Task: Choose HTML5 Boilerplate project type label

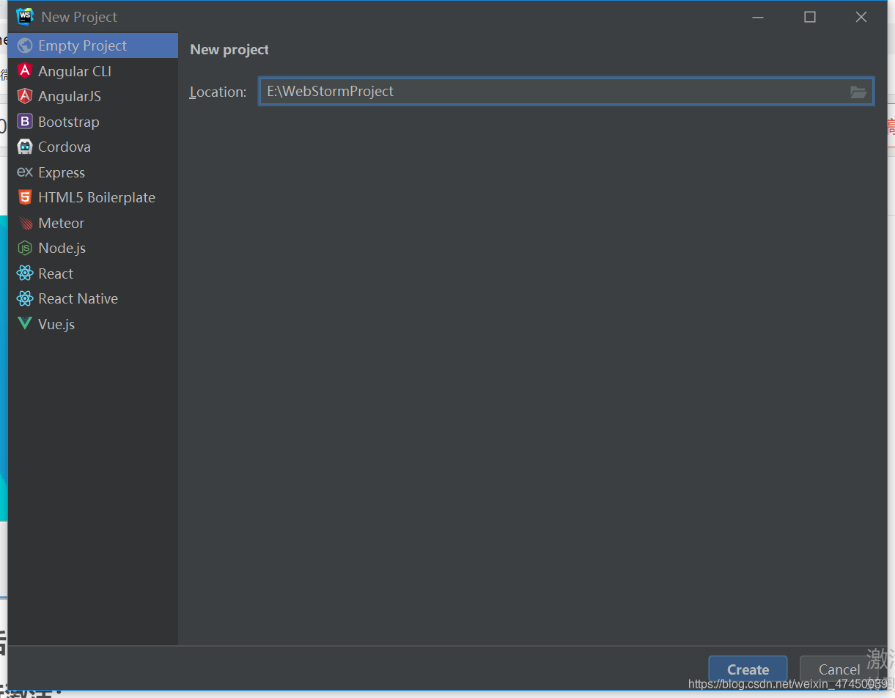Action: pyautogui.click(x=97, y=197)
